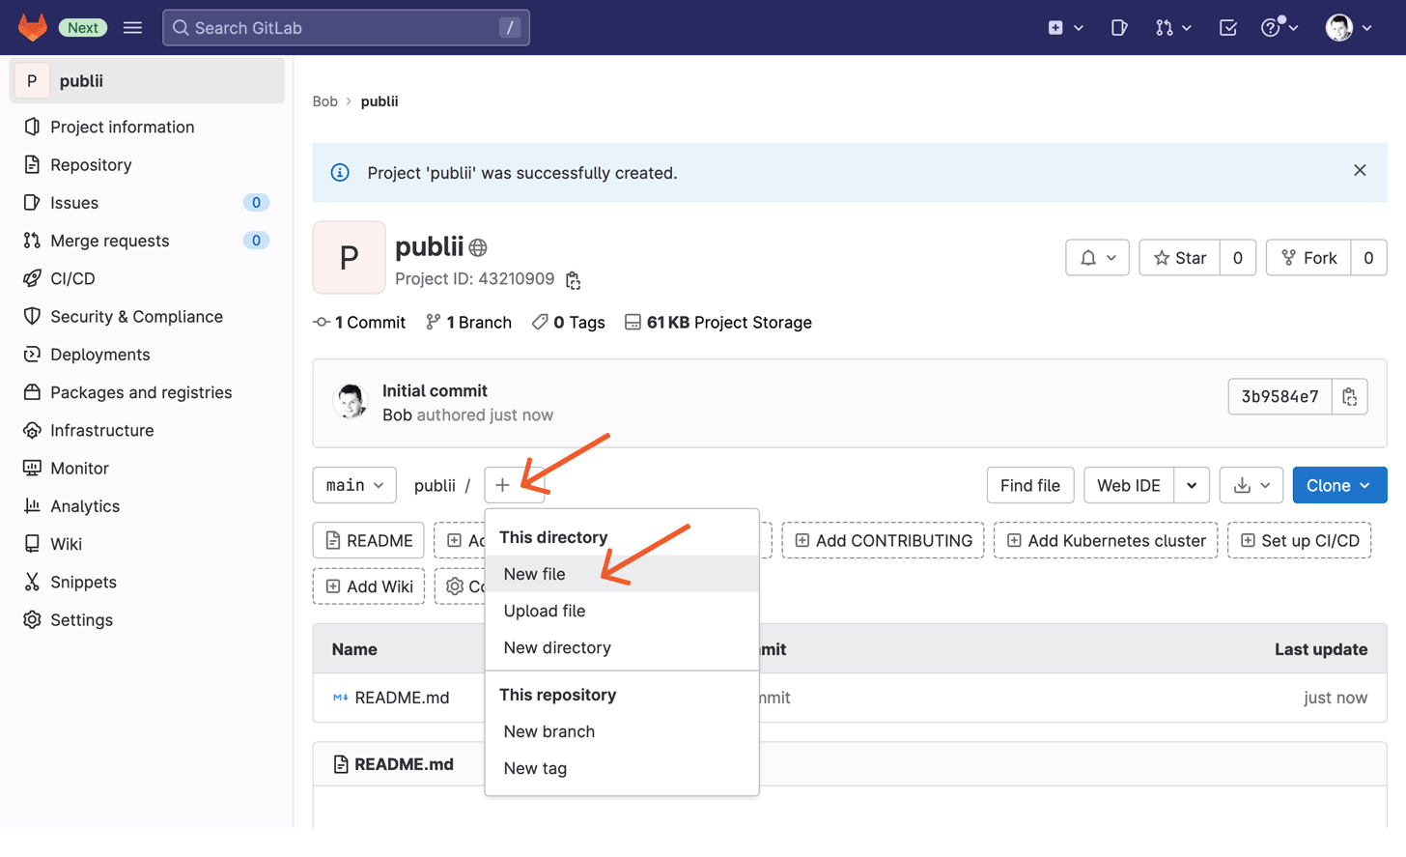1406x857 pixels.
Task: Open the to-do list checkmark icon
Action: click(x=1227, y=28)
